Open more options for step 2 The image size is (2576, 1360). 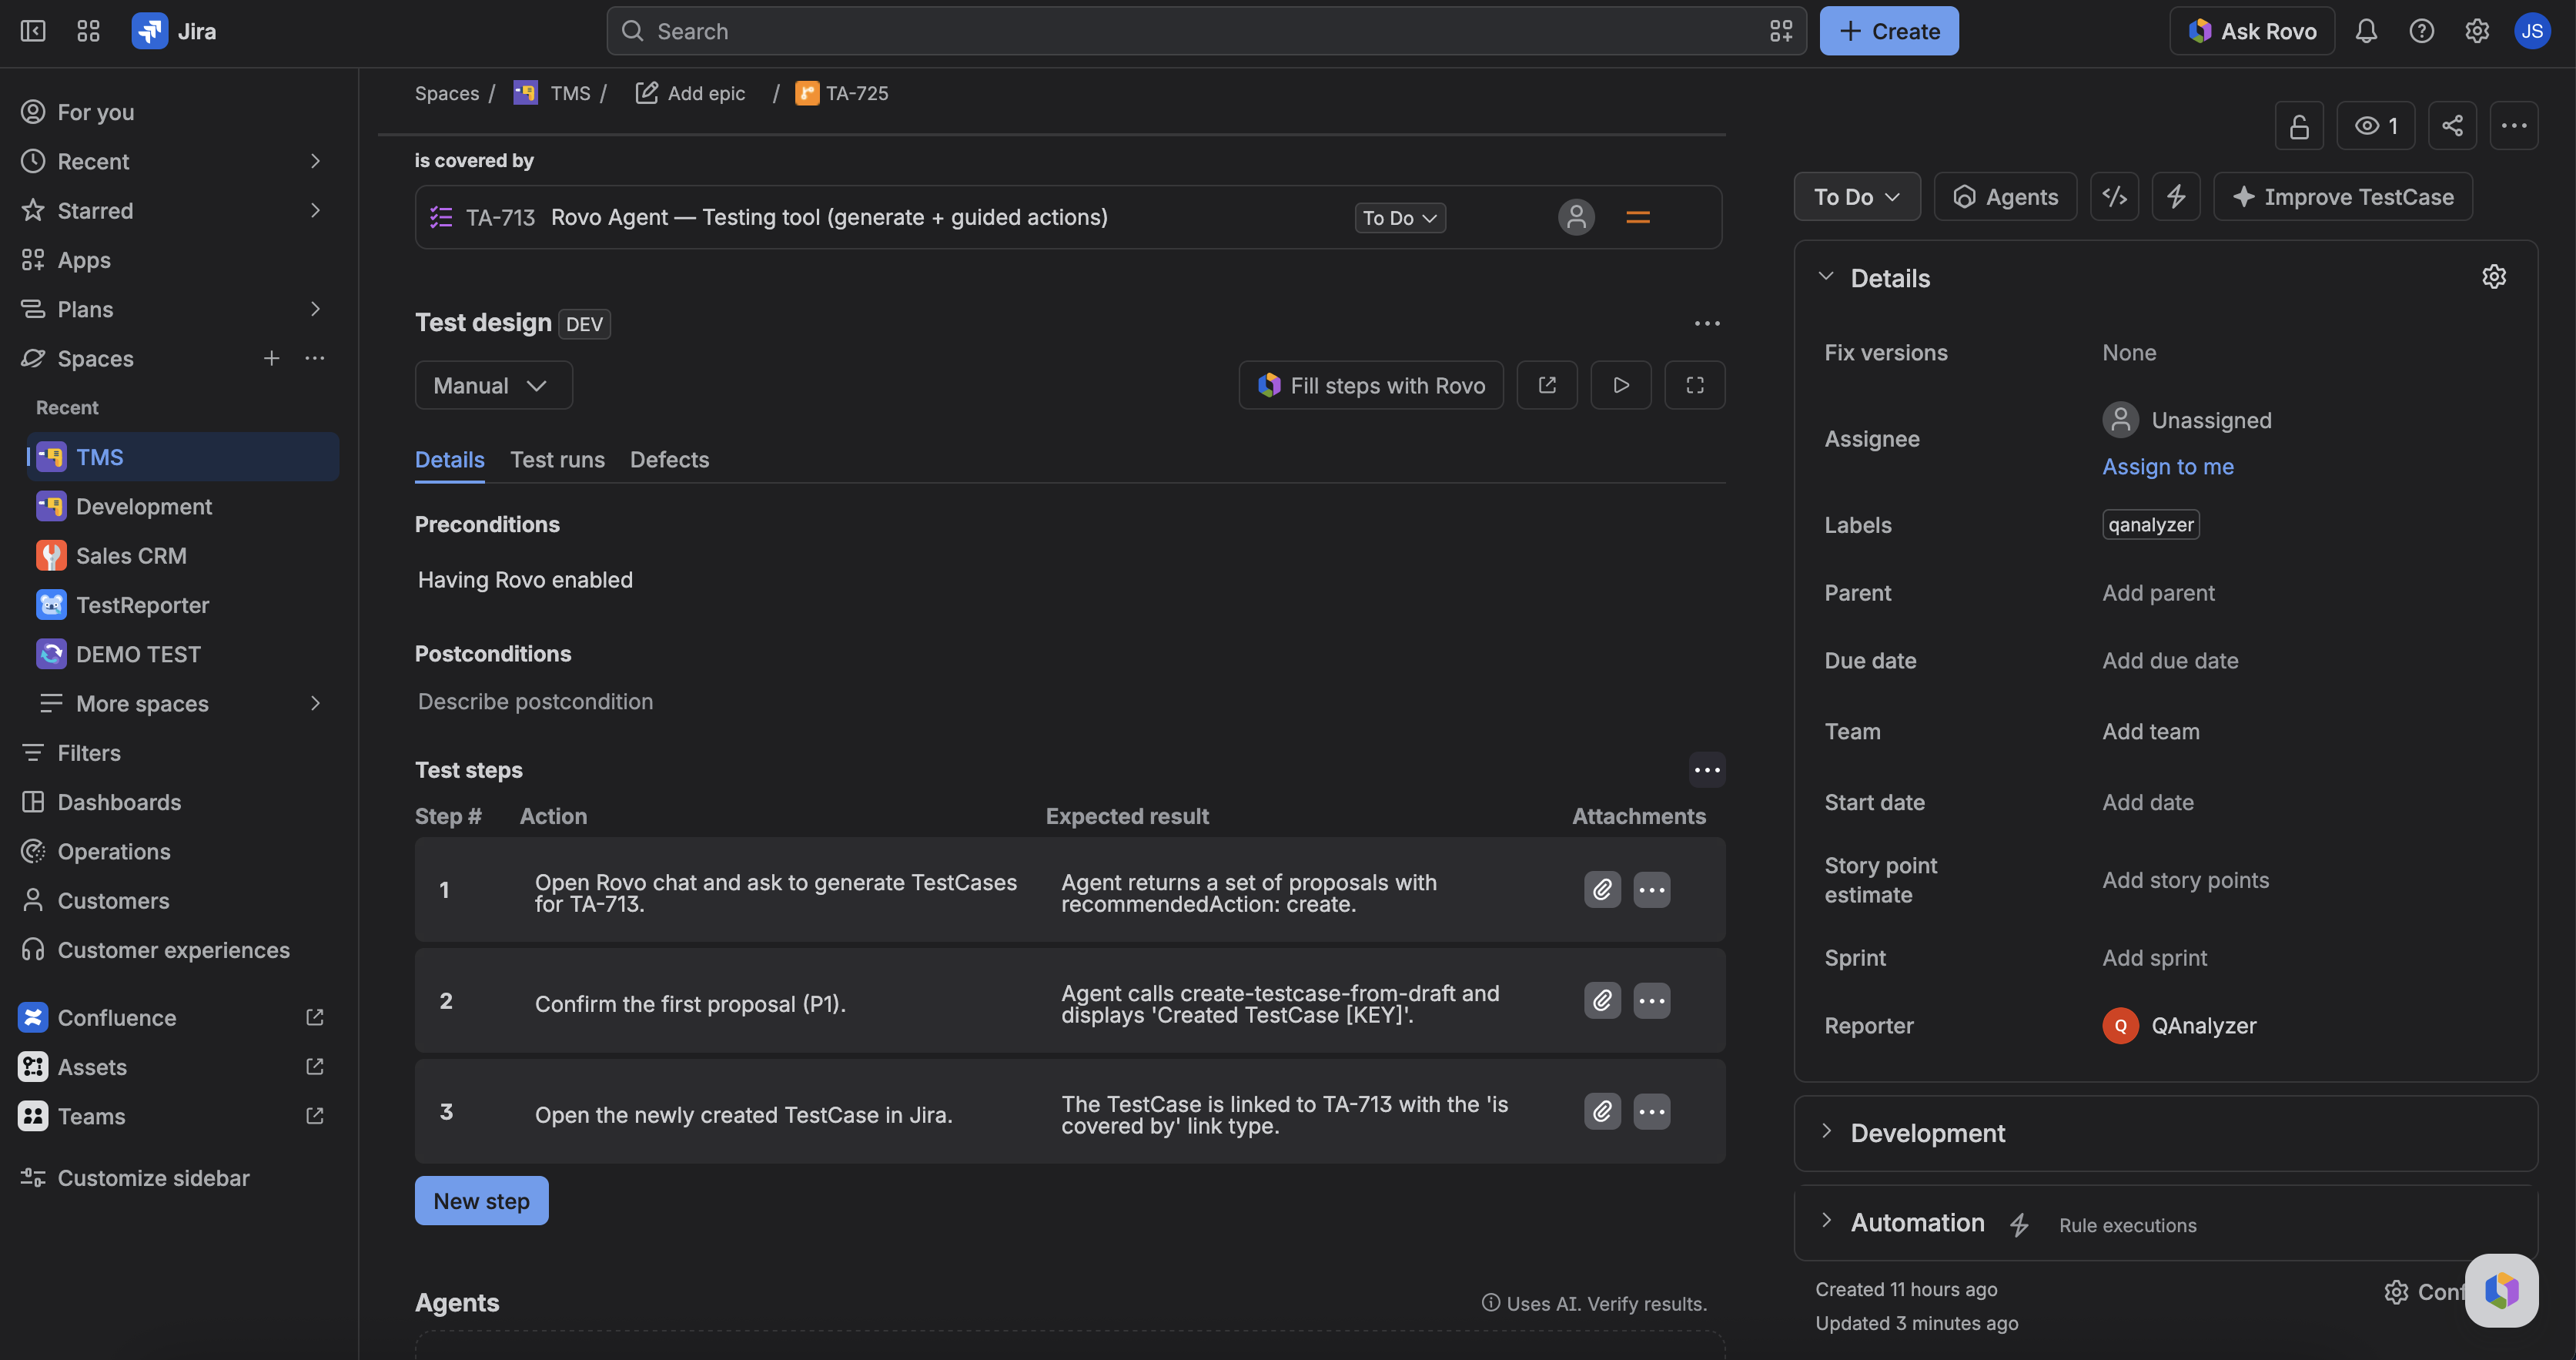1652,1001
